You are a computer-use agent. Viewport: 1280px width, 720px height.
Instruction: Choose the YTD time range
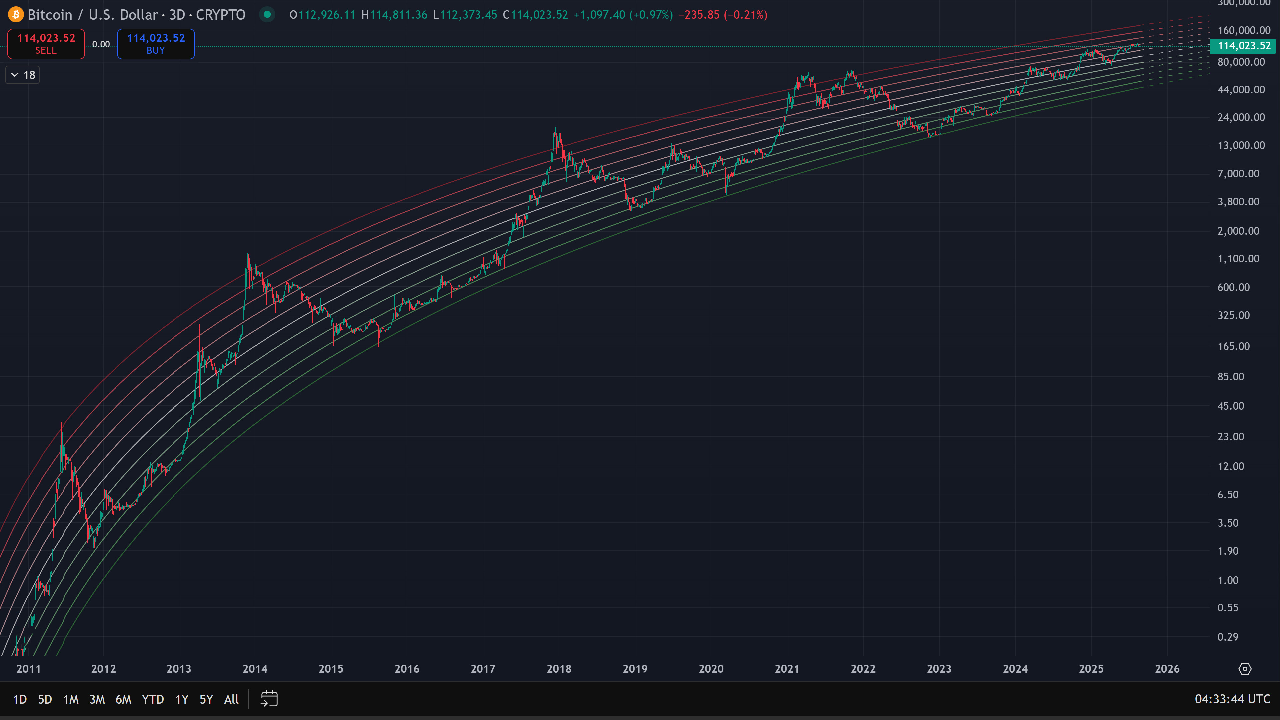(153, 699)
